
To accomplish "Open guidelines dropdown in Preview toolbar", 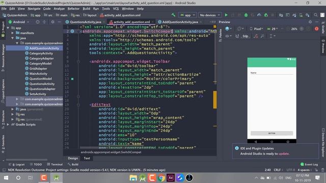I will point(273,36).
